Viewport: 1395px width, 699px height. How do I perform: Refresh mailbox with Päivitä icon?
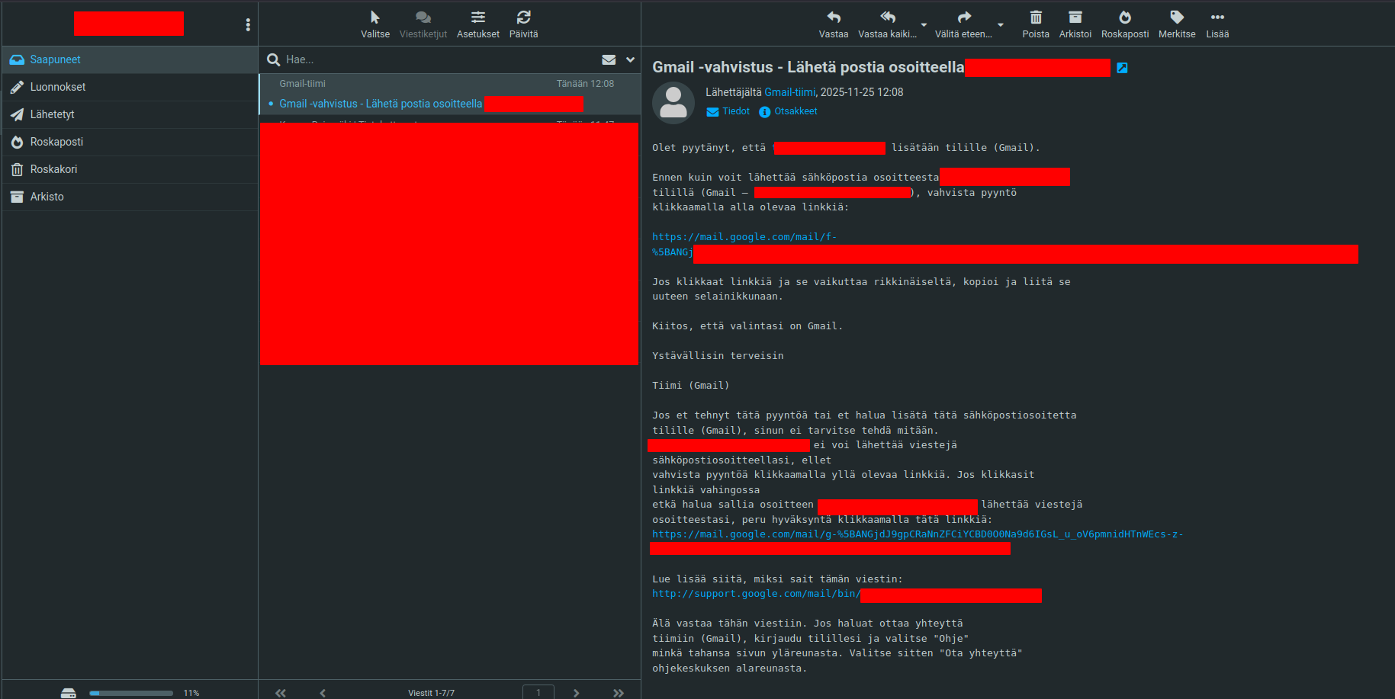point(523,18)
